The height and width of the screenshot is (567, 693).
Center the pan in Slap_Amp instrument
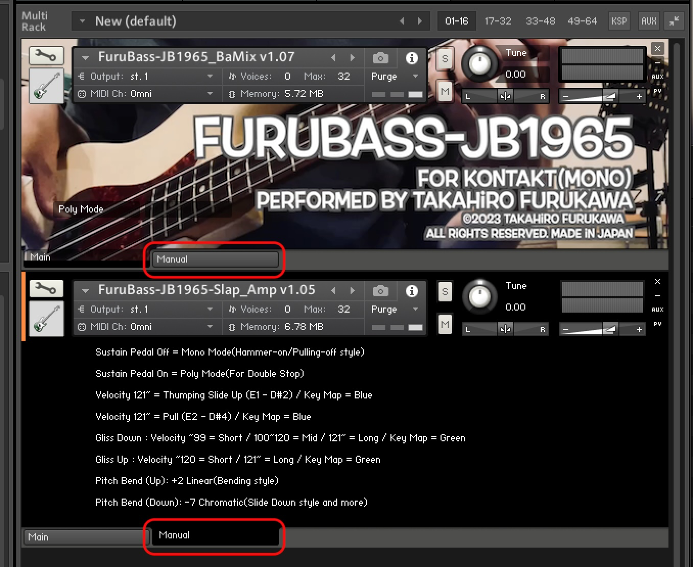pyautogui.click(x=505, y=329)
